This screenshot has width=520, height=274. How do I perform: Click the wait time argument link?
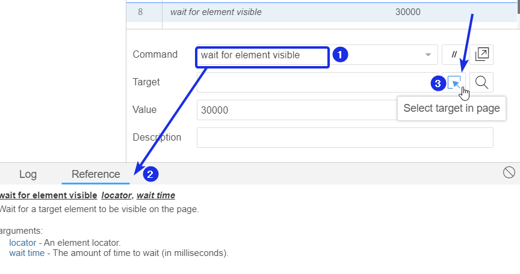pos(27,253)
